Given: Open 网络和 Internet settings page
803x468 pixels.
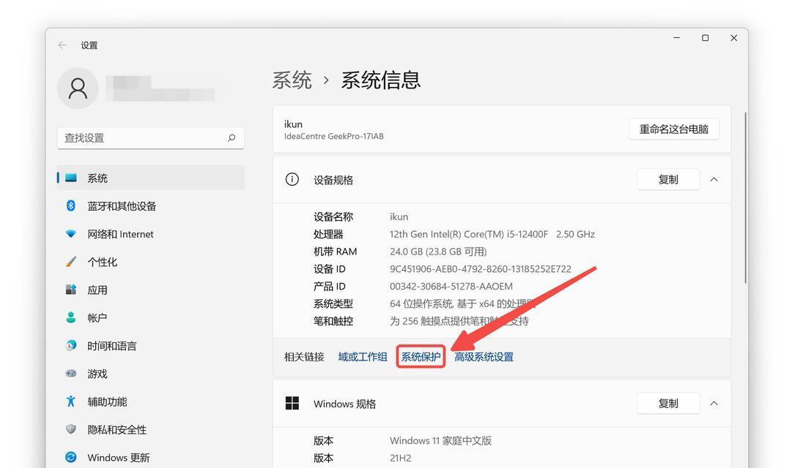Looking at the screenshot, I should coord(151,234).
